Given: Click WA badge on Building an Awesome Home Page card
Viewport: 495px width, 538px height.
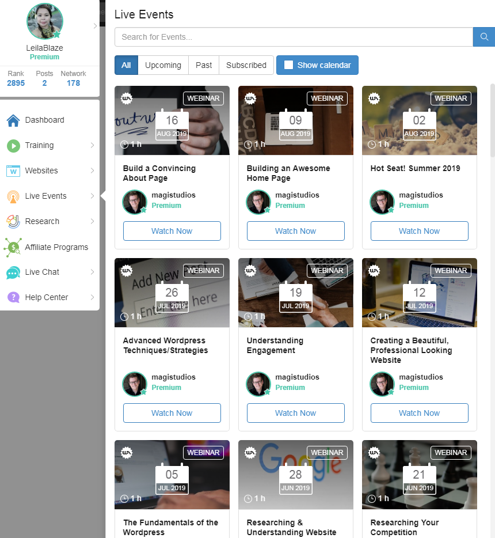Looking at the screenshot, I should click(250, 98).
